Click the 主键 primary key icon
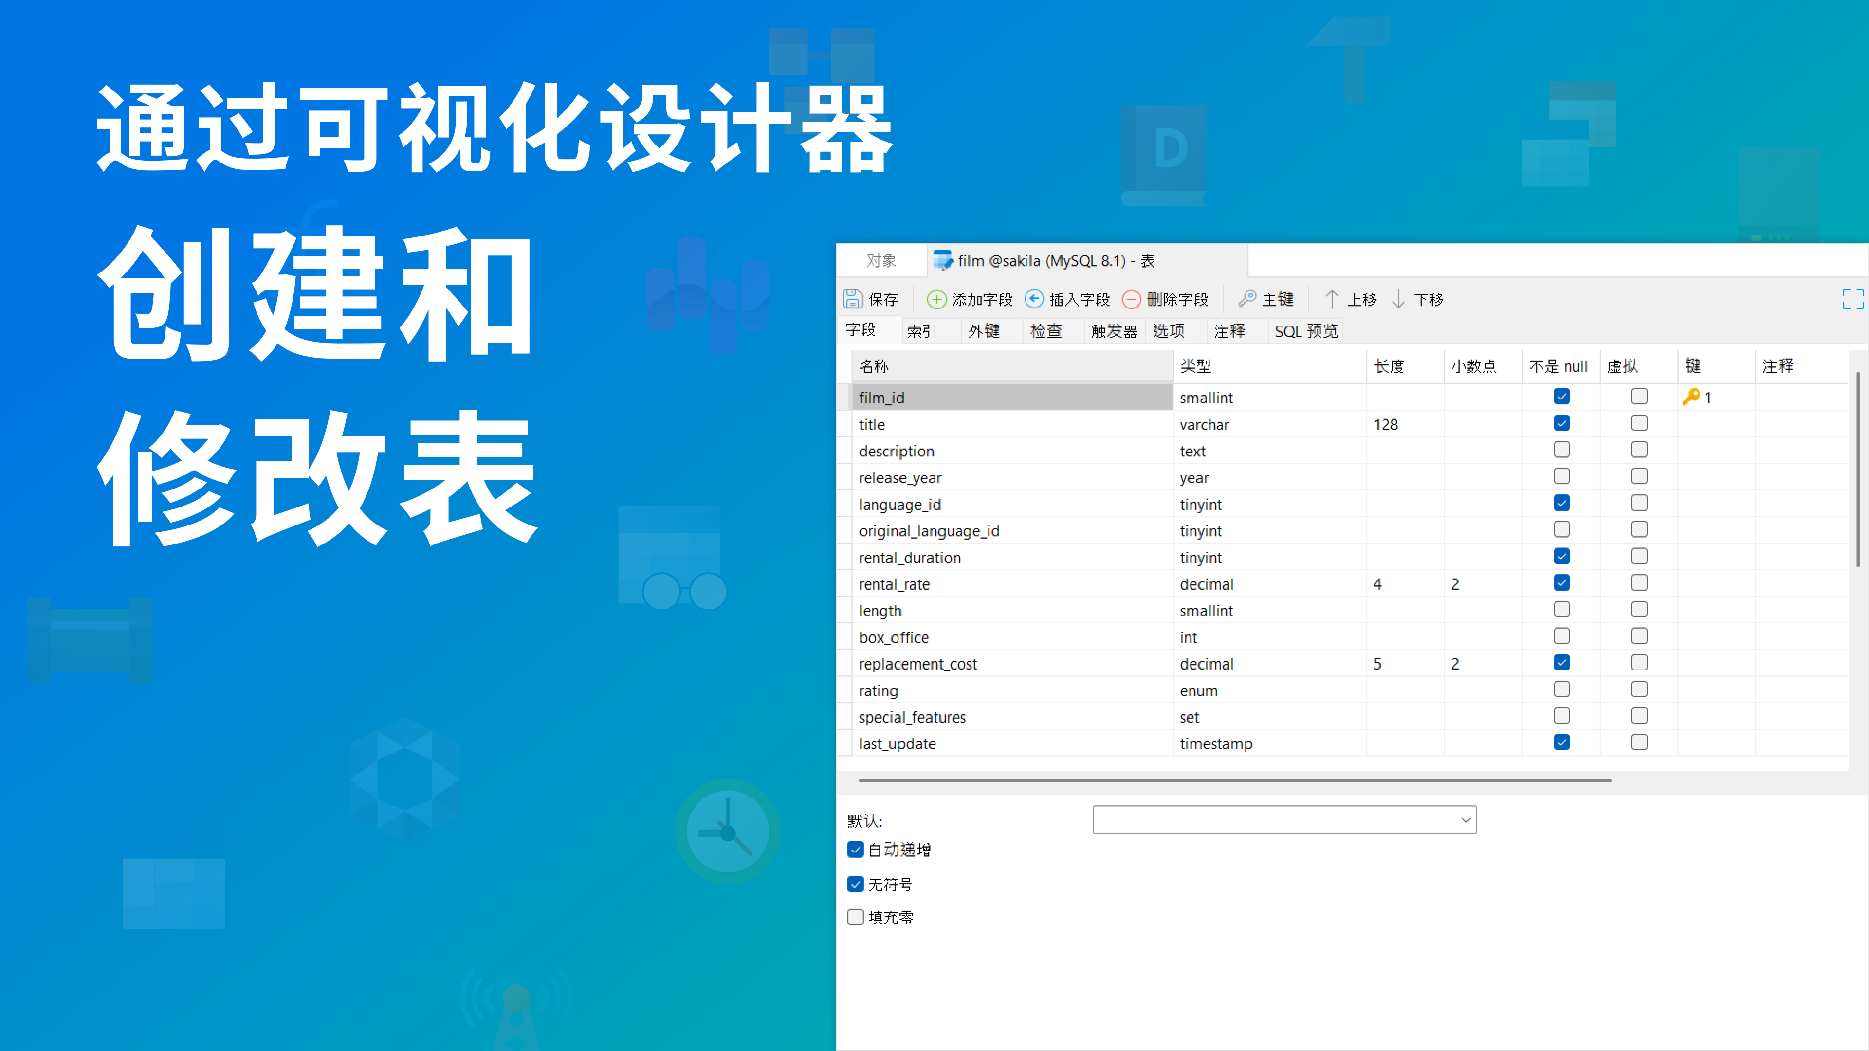The height and width of the screenshot is (1051, 1869). point(1247,299)
